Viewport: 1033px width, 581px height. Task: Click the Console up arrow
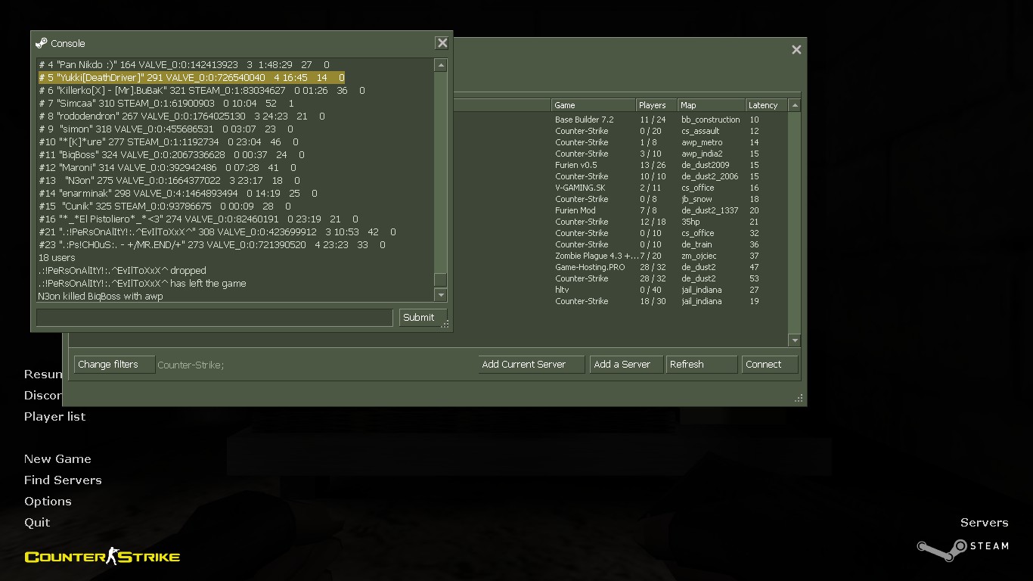441,66
